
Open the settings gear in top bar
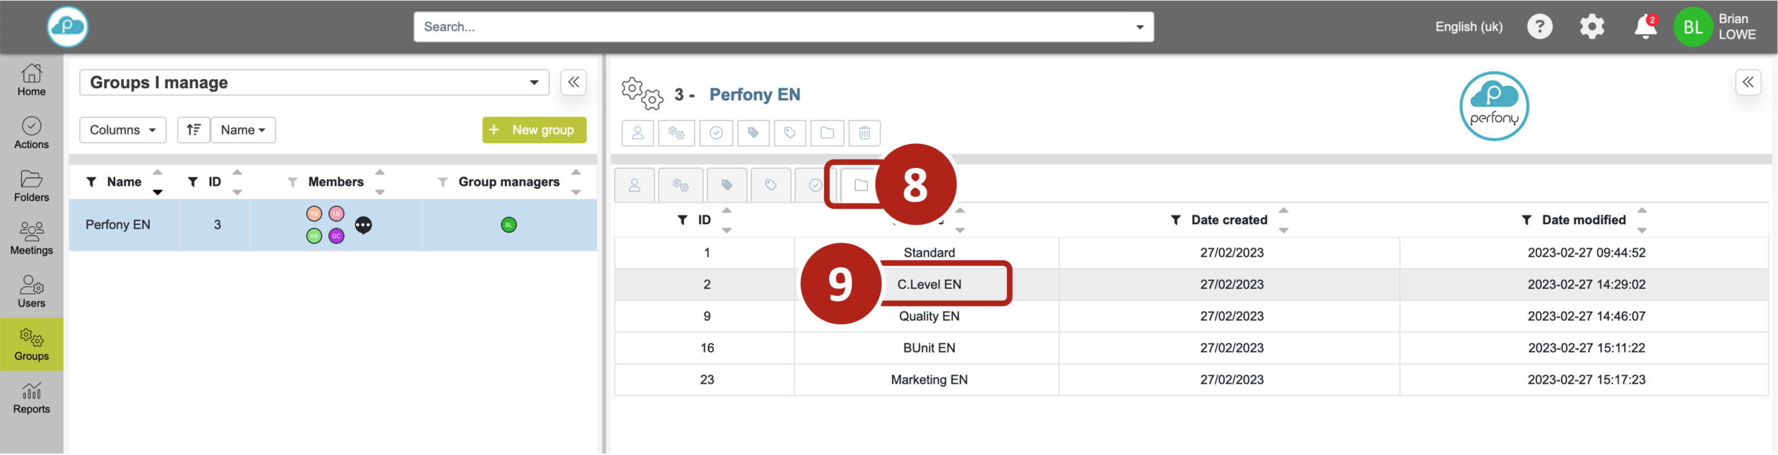click(x=1592, y=27)
